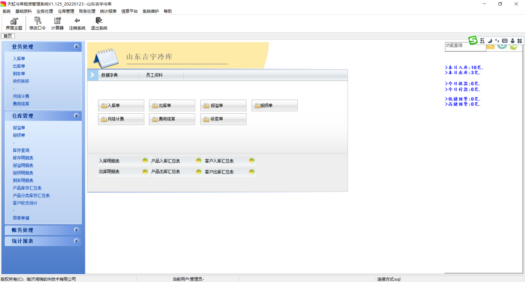This screenshot has height=282, width=525.
Task: Toggle punctuation mode in IME bar
Action: [x=497, y=41]
